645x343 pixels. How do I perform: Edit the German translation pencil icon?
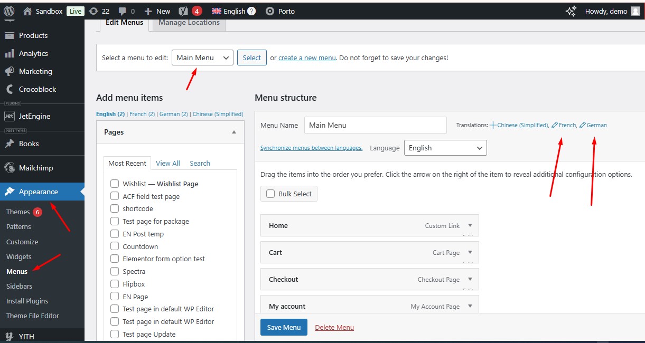[582, 125]
